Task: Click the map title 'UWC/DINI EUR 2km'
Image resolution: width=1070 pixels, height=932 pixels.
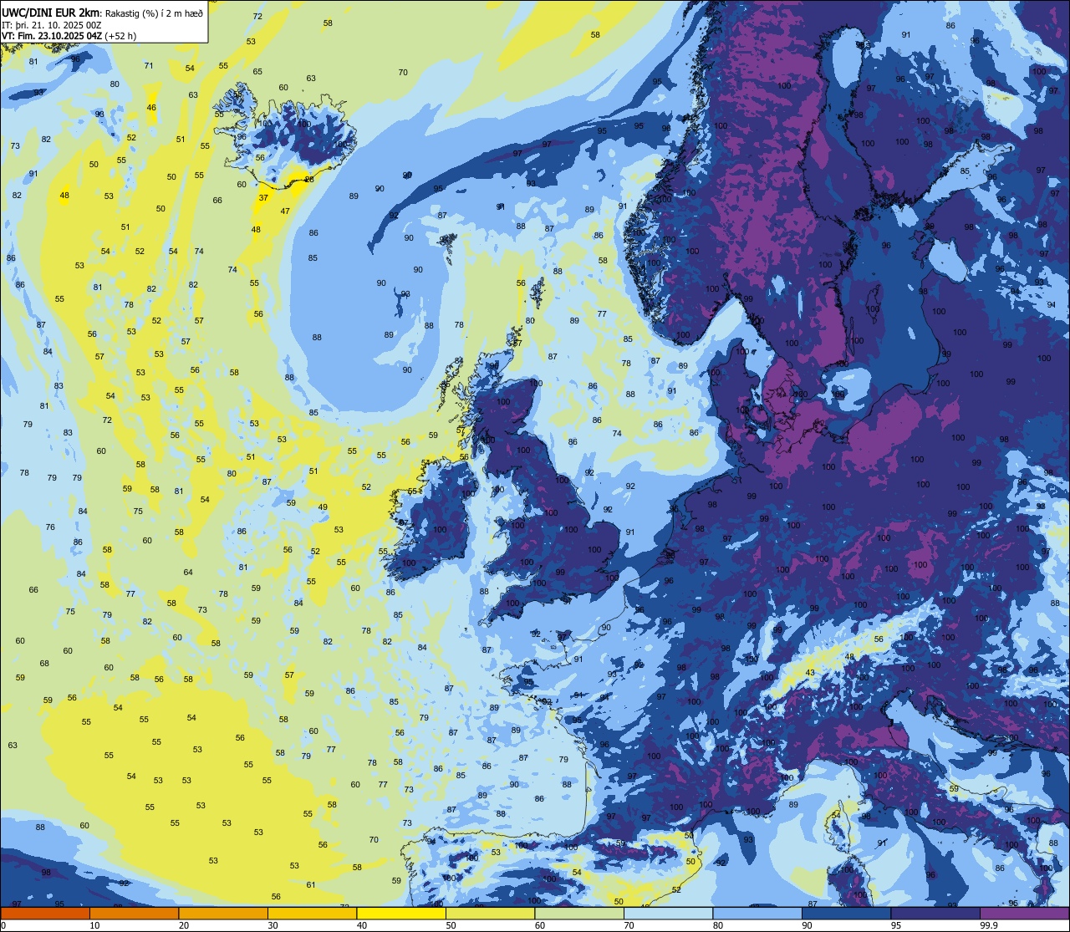Action: pos(50,13)
